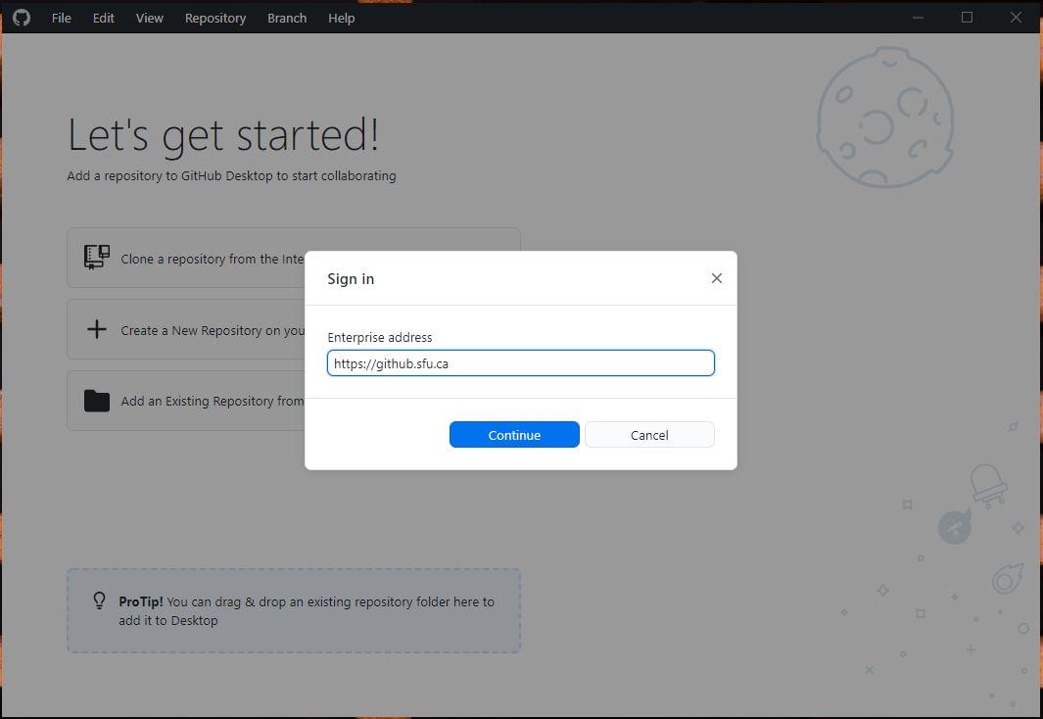Screen dimensions: 1043x719
Task: Close the Sign in dialog with X
Action: [x=717, y=278]
